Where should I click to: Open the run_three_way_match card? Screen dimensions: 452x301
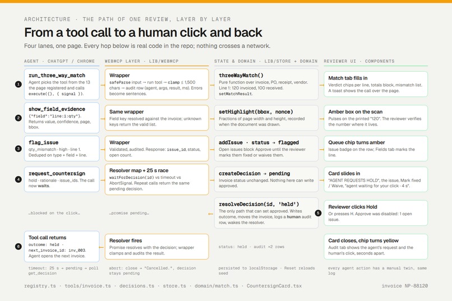click(62, 85)
